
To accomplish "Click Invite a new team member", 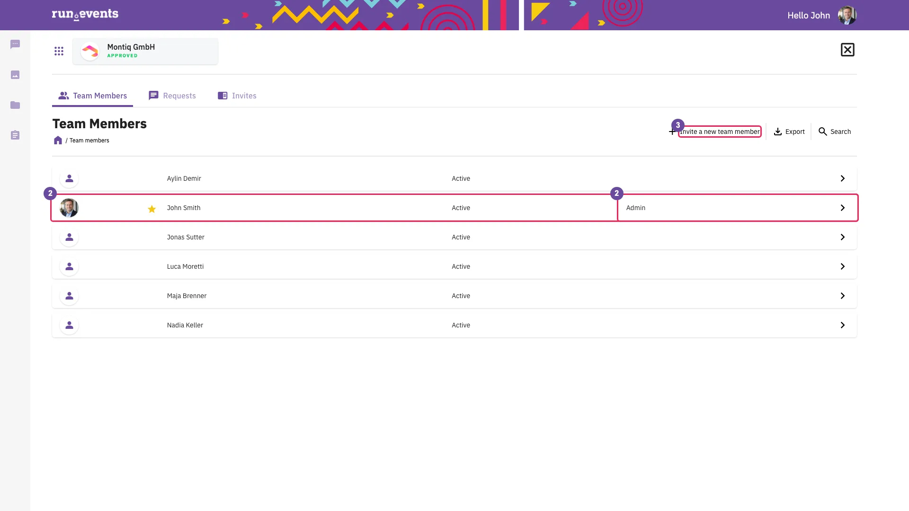I will point(714,132).
